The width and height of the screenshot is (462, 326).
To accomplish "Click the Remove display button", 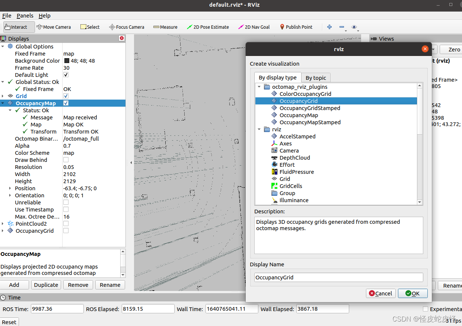I will pyautogui.click(x=78, y=285).
